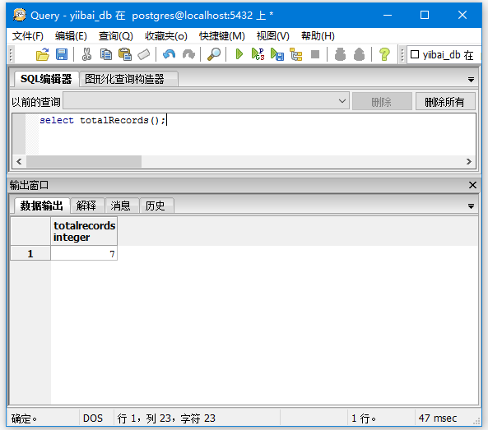Click the Undo arrow icon

(169, 54)
